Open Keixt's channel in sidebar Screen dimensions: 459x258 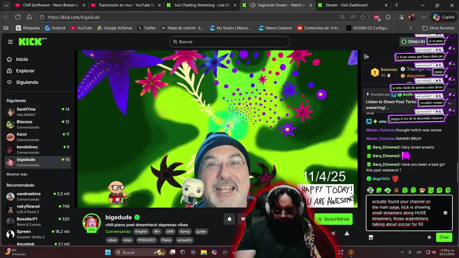38,137
